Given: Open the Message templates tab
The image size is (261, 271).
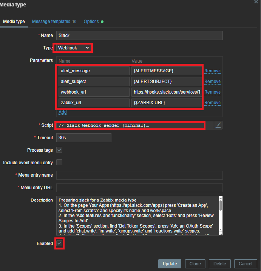Looking at the screenshot, I should click(x=54, y=22).
